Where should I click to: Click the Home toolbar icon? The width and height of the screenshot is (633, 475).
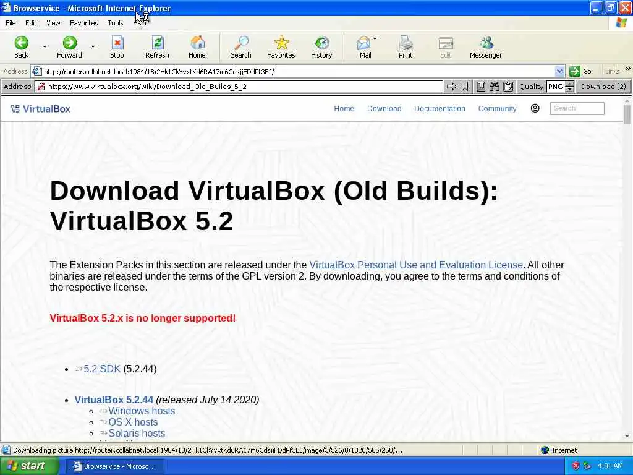pos(197,43)
